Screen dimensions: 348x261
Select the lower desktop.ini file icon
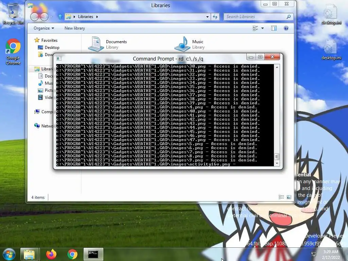[331, 50]
